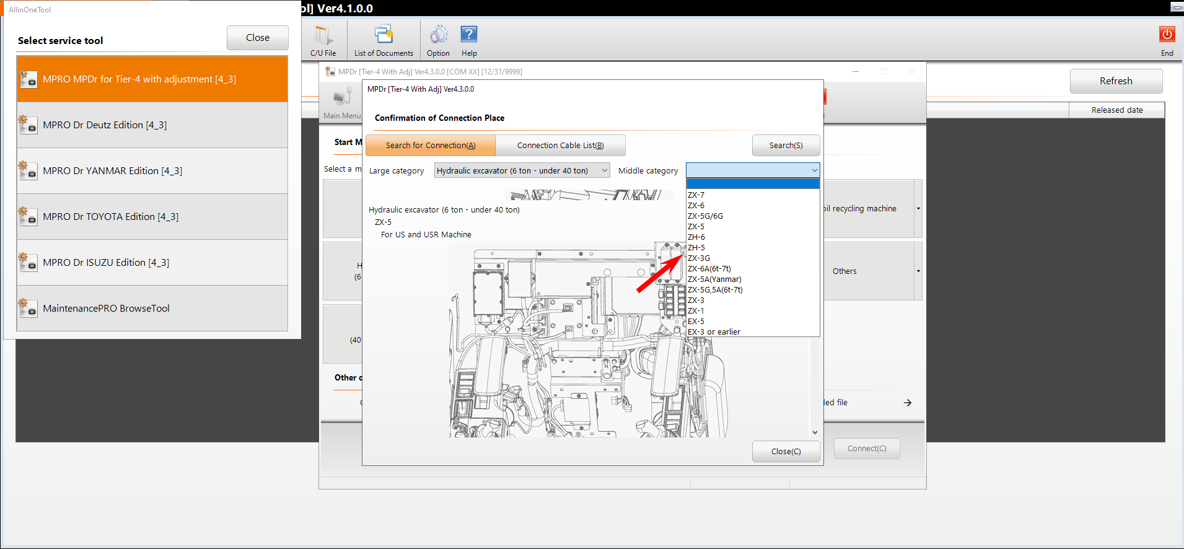Select MPRO Dr Deutz Edition tool
Screen dimensions: 1184x549
coord(152,125)
